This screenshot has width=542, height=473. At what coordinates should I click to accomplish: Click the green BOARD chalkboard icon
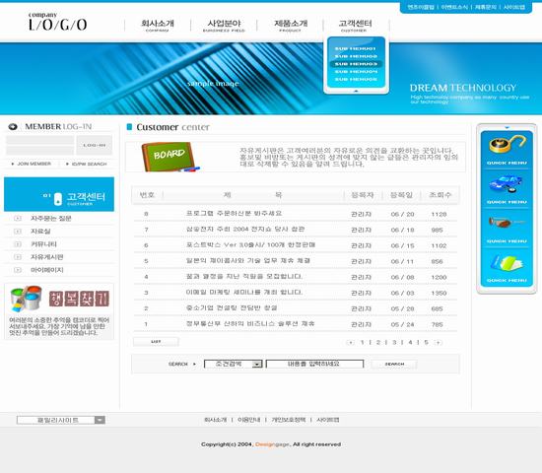(x=169, y=157)
